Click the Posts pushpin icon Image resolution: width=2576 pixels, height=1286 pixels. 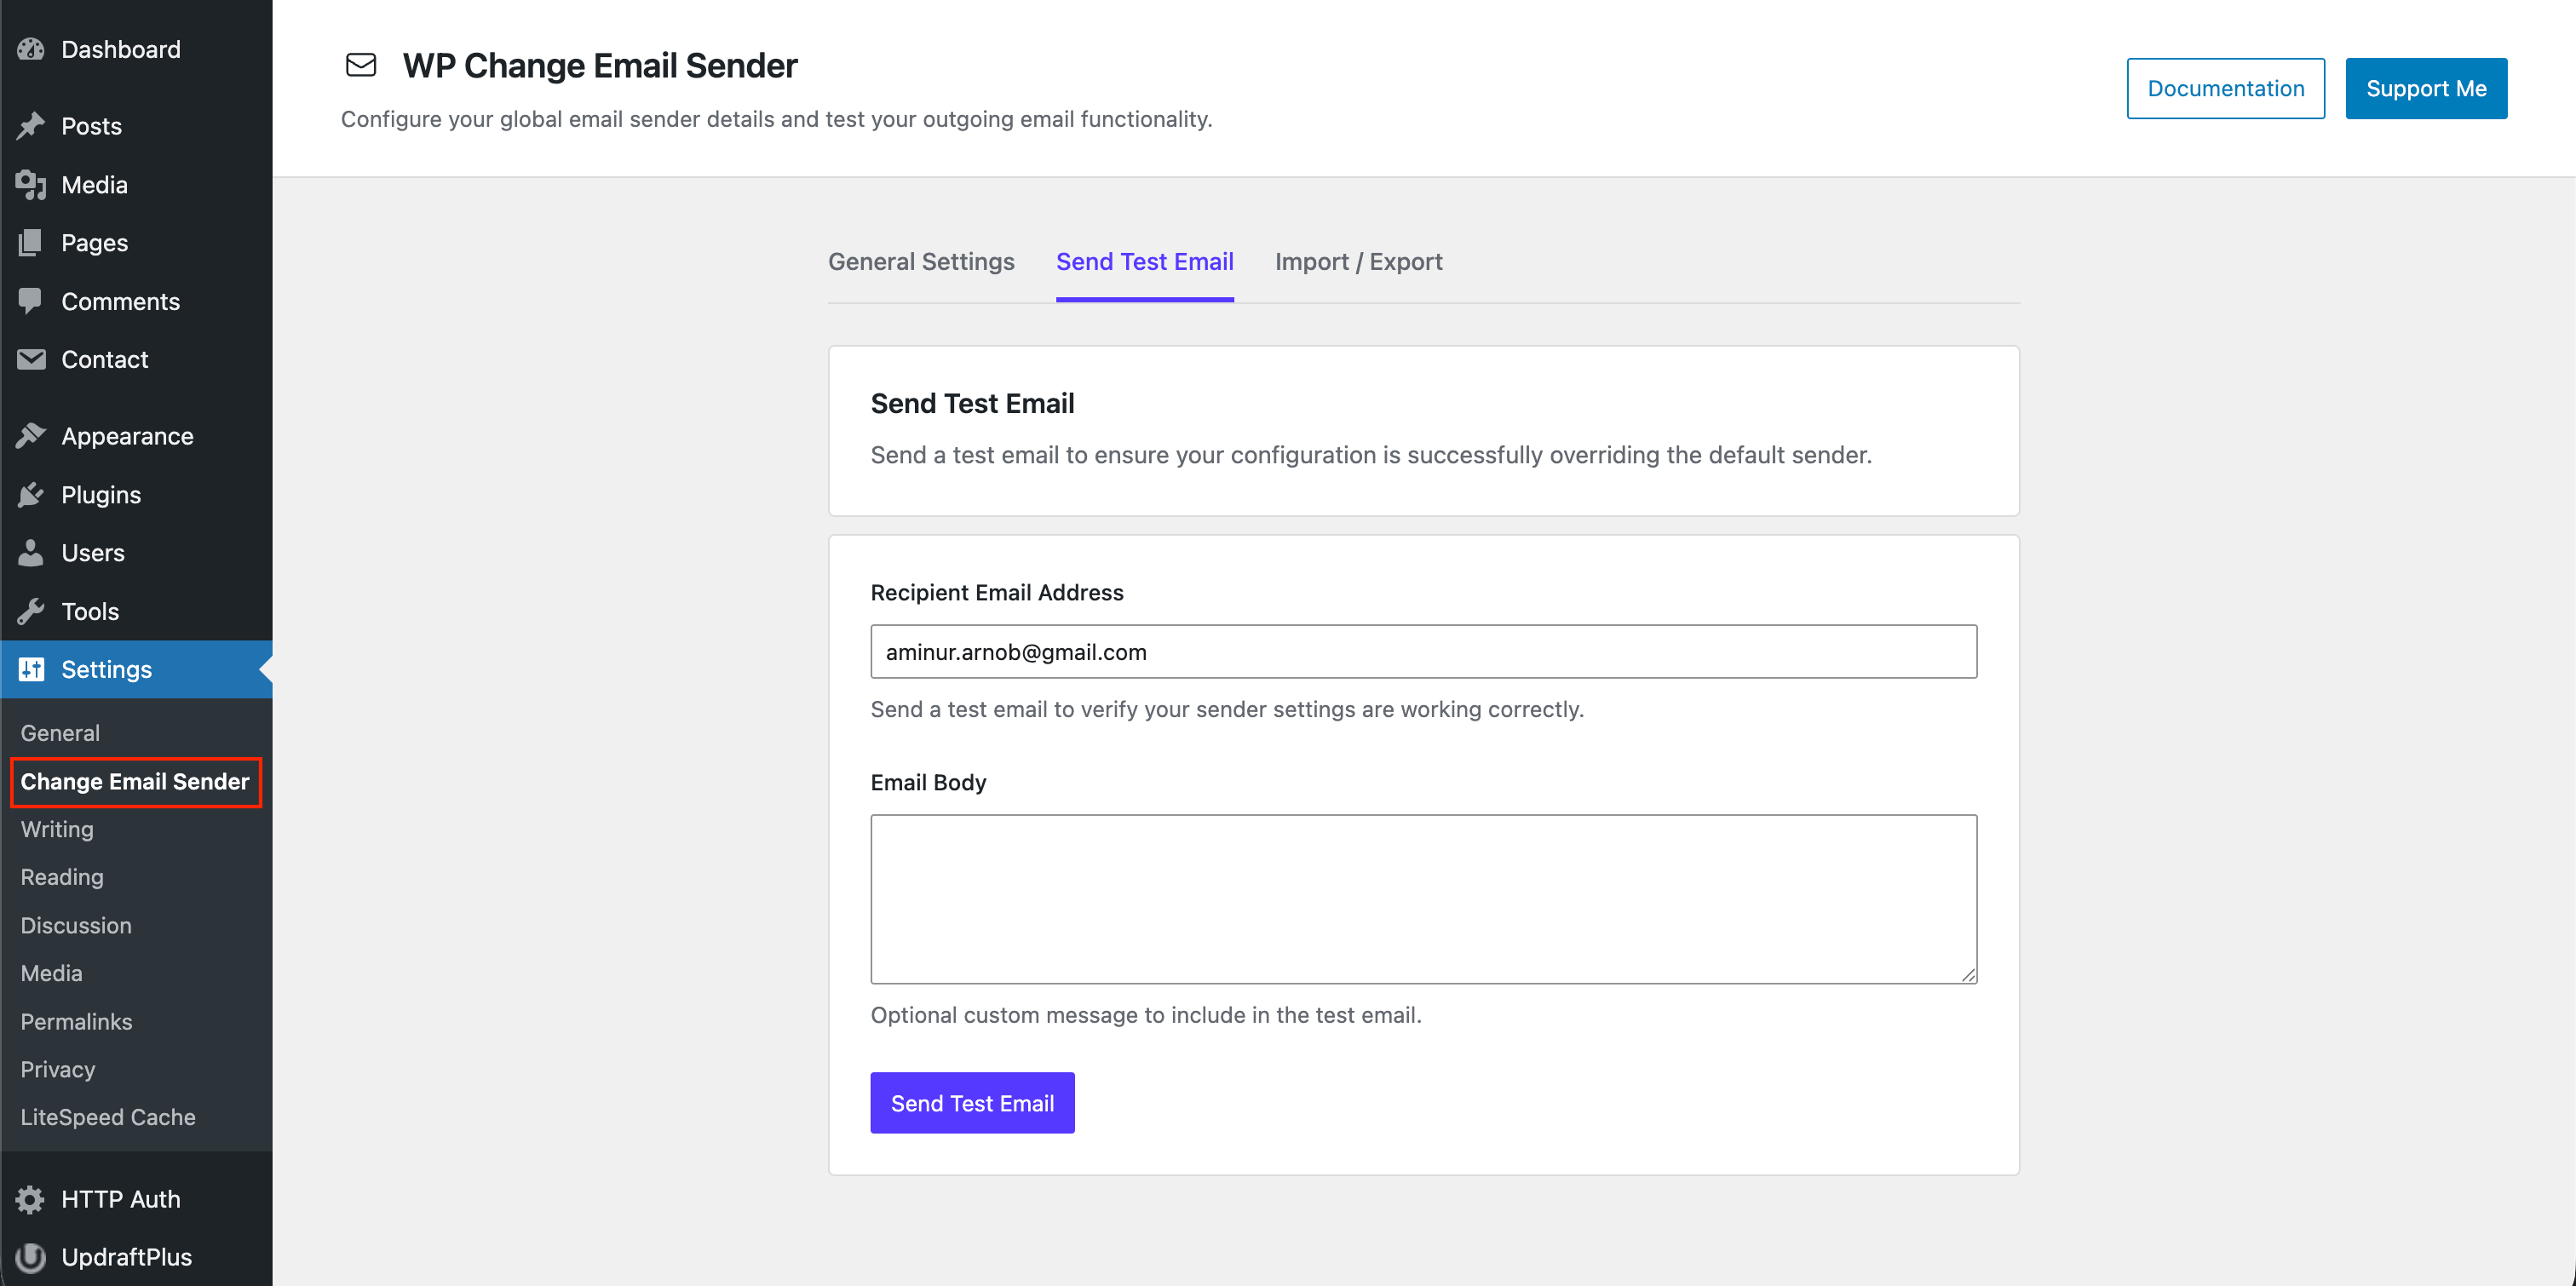[x=31, y=126]
